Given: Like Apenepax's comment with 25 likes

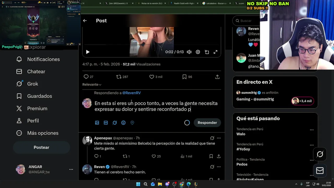Looking at the screenshot, I should 156,156.
